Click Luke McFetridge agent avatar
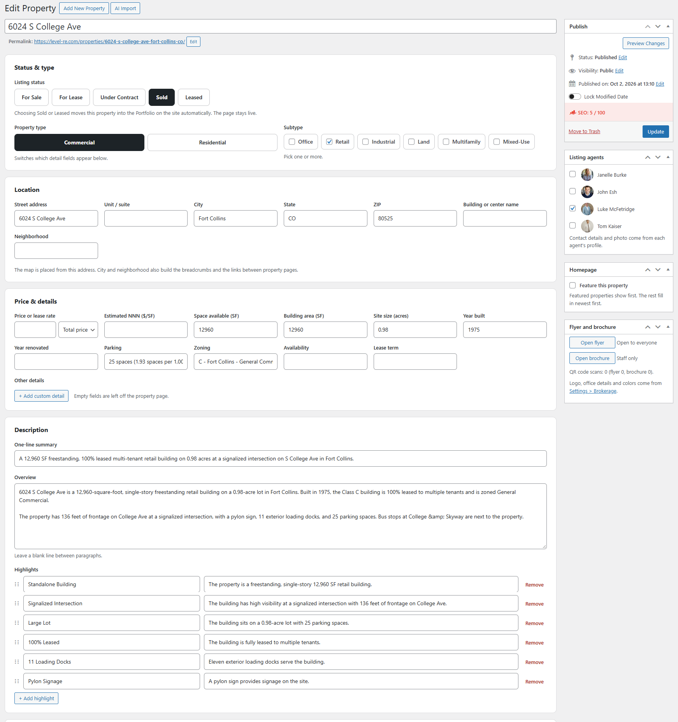678x722 pixels. pos(587,209)
